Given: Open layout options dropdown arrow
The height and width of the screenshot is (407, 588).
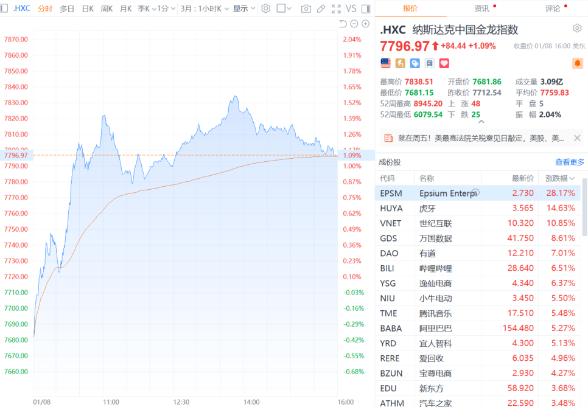Looking at the screenshot, I should 289,9.
